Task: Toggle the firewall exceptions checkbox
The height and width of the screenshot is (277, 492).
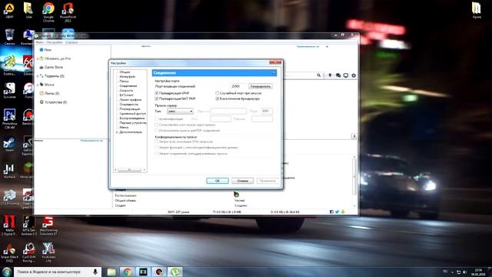Action: click(x=217, y=98)
